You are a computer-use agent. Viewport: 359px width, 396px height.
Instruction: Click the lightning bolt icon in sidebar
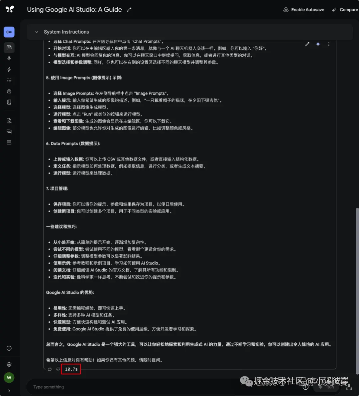[x=9, y=69]
